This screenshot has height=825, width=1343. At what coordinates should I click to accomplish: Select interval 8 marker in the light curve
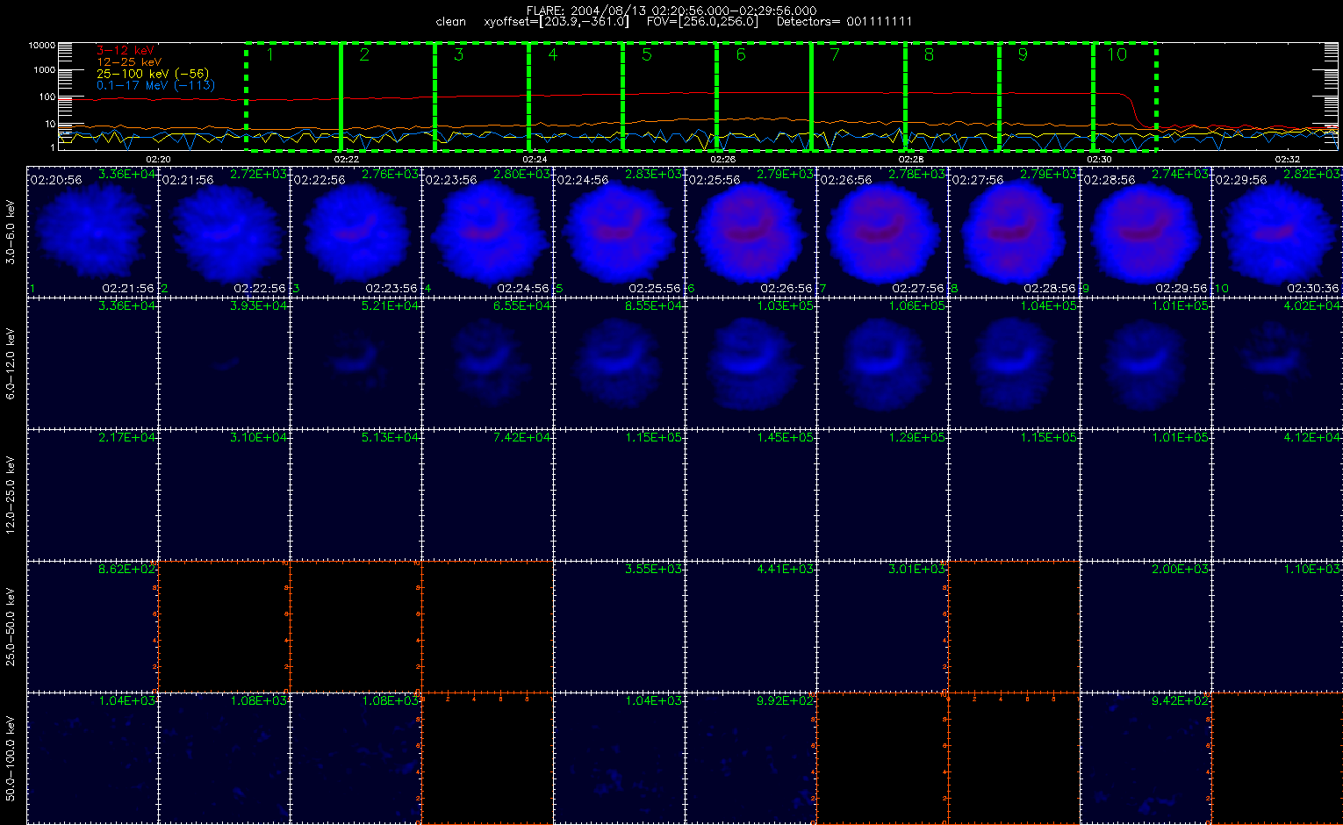pyautogui.click(x=929, y=55)
